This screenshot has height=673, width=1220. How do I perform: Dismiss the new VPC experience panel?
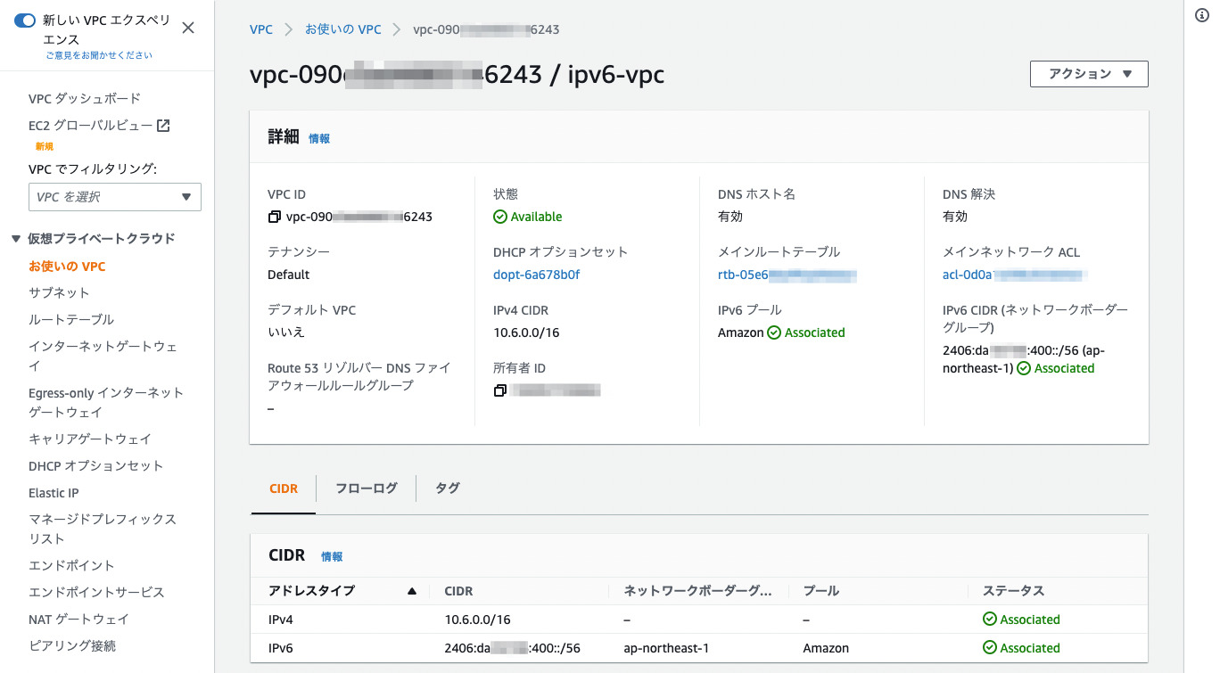[x=187, y=28]
